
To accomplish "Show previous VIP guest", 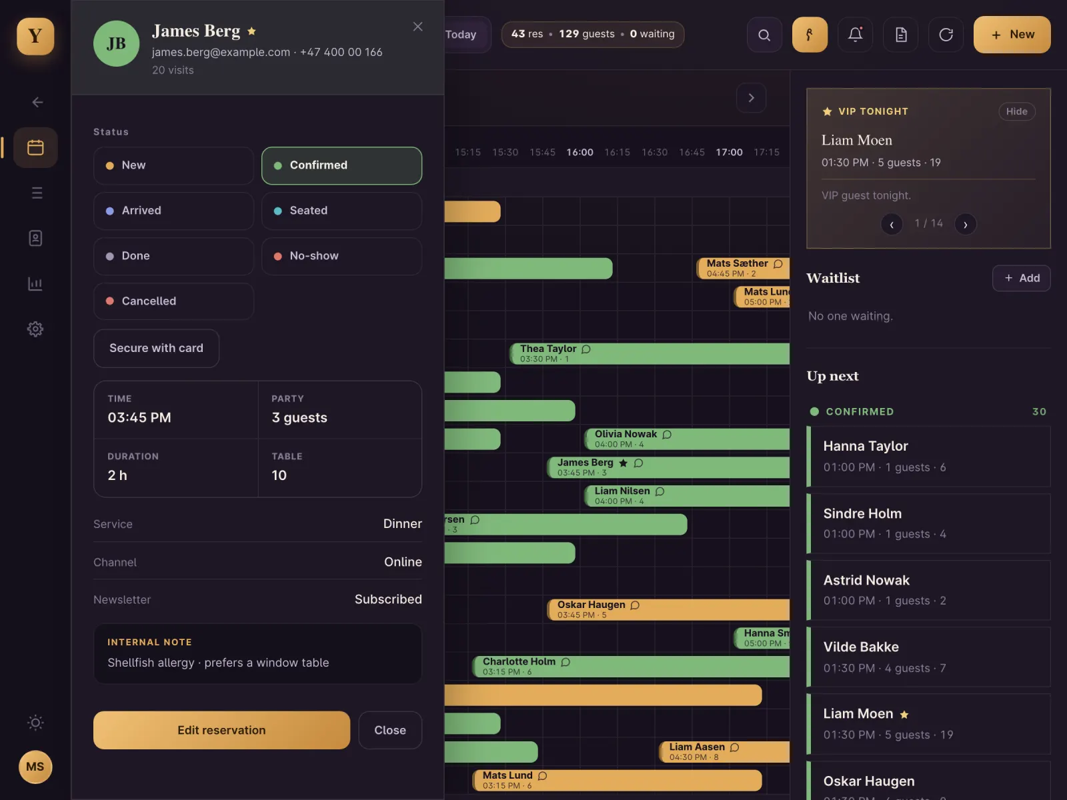I will pos(892,224).
